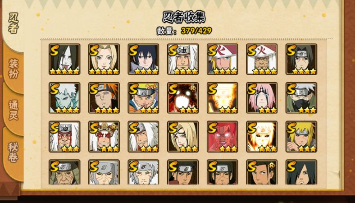Viewport: 355px width, 203px height.
Task: Pick the orange-haired Pain ninja card
Action: pyautogui.click(x=104, y=98)
